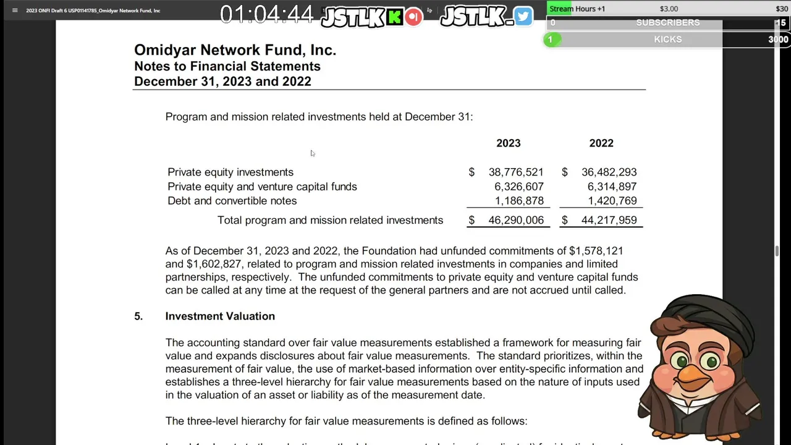Click the value 1,186,878

click(519, 201)
